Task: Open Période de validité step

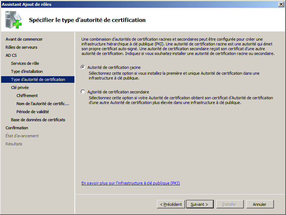Action: tap(33, 112)
